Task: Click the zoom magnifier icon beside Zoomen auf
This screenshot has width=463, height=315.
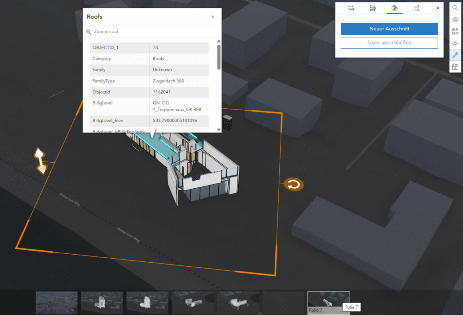Action: tap(89, 32)
